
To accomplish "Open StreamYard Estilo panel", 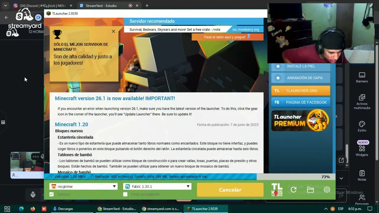I will (362, 126).
